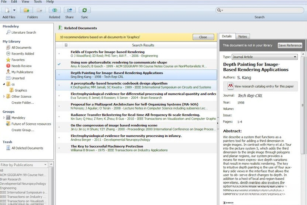Filter by ACM SIGGRAPH 99 Course Notes

coord(23,175)
